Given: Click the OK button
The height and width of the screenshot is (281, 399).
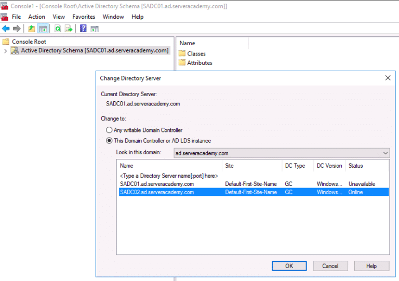Looking at the screenshot, I should point(289,266).
